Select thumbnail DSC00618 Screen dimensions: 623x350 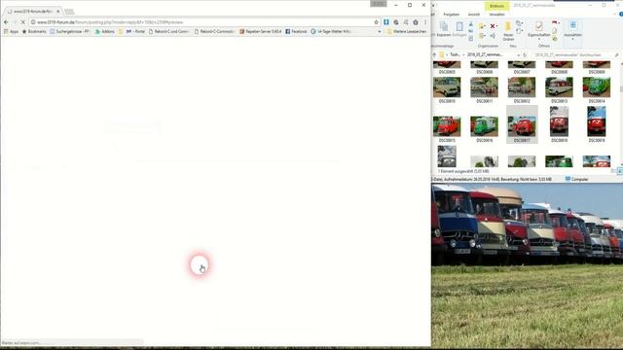pyautogui.click(x=559, y=124)
